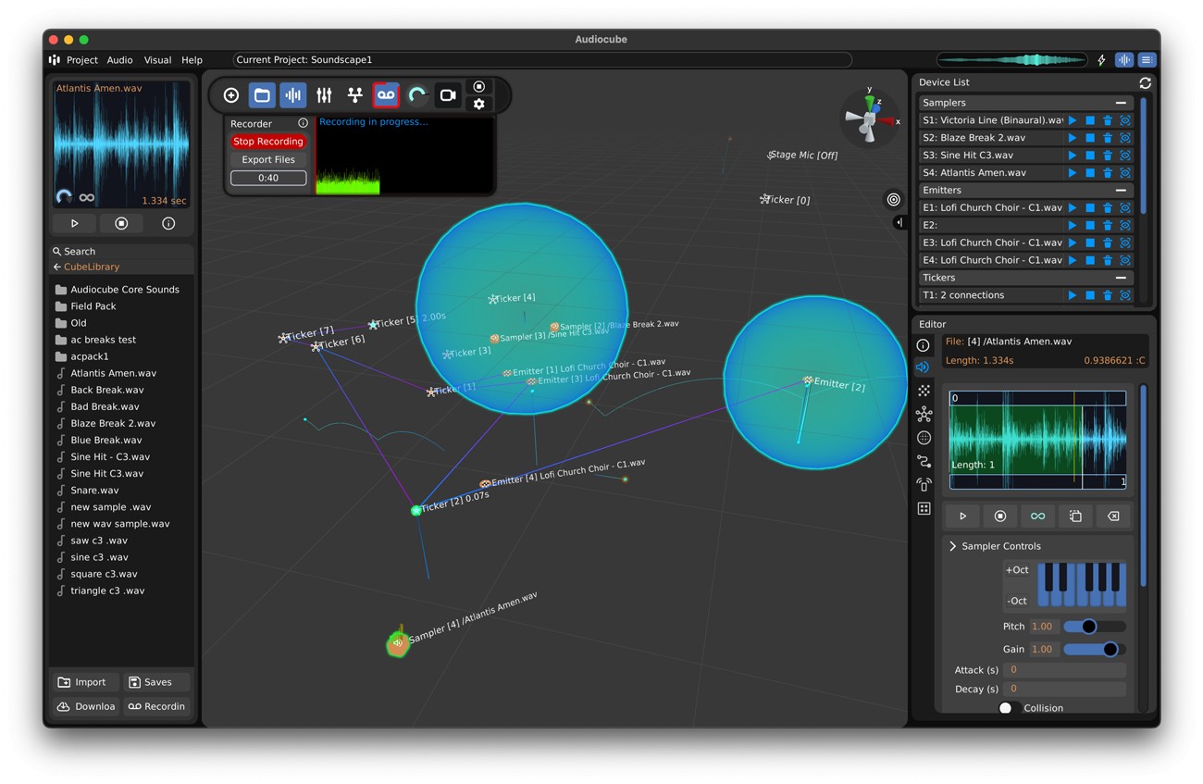1203x784 pixels.
Task: Open the Audio menu
Action: [x=119, y=60]
